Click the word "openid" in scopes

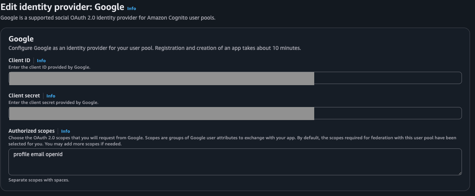[54, 155]
